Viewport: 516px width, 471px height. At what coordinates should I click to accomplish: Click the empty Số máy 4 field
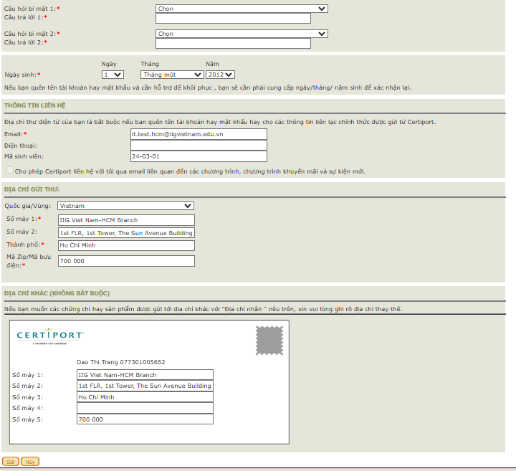(x=145, y=408)
